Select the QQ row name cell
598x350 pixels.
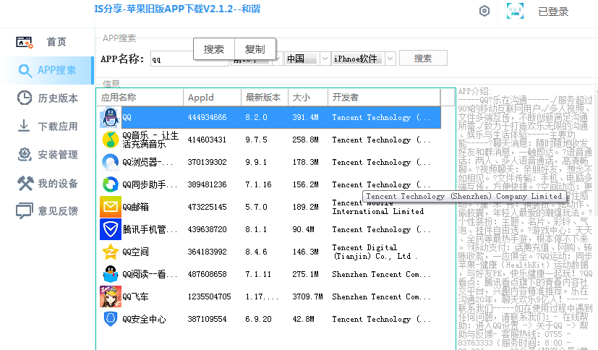[127, 117]
